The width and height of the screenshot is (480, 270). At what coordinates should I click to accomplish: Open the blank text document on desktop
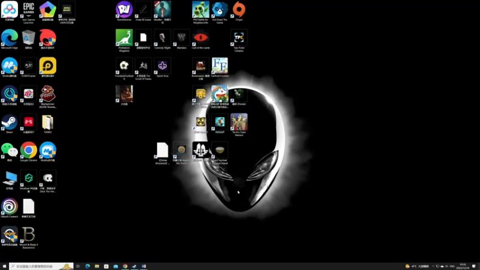coord(28,206)
